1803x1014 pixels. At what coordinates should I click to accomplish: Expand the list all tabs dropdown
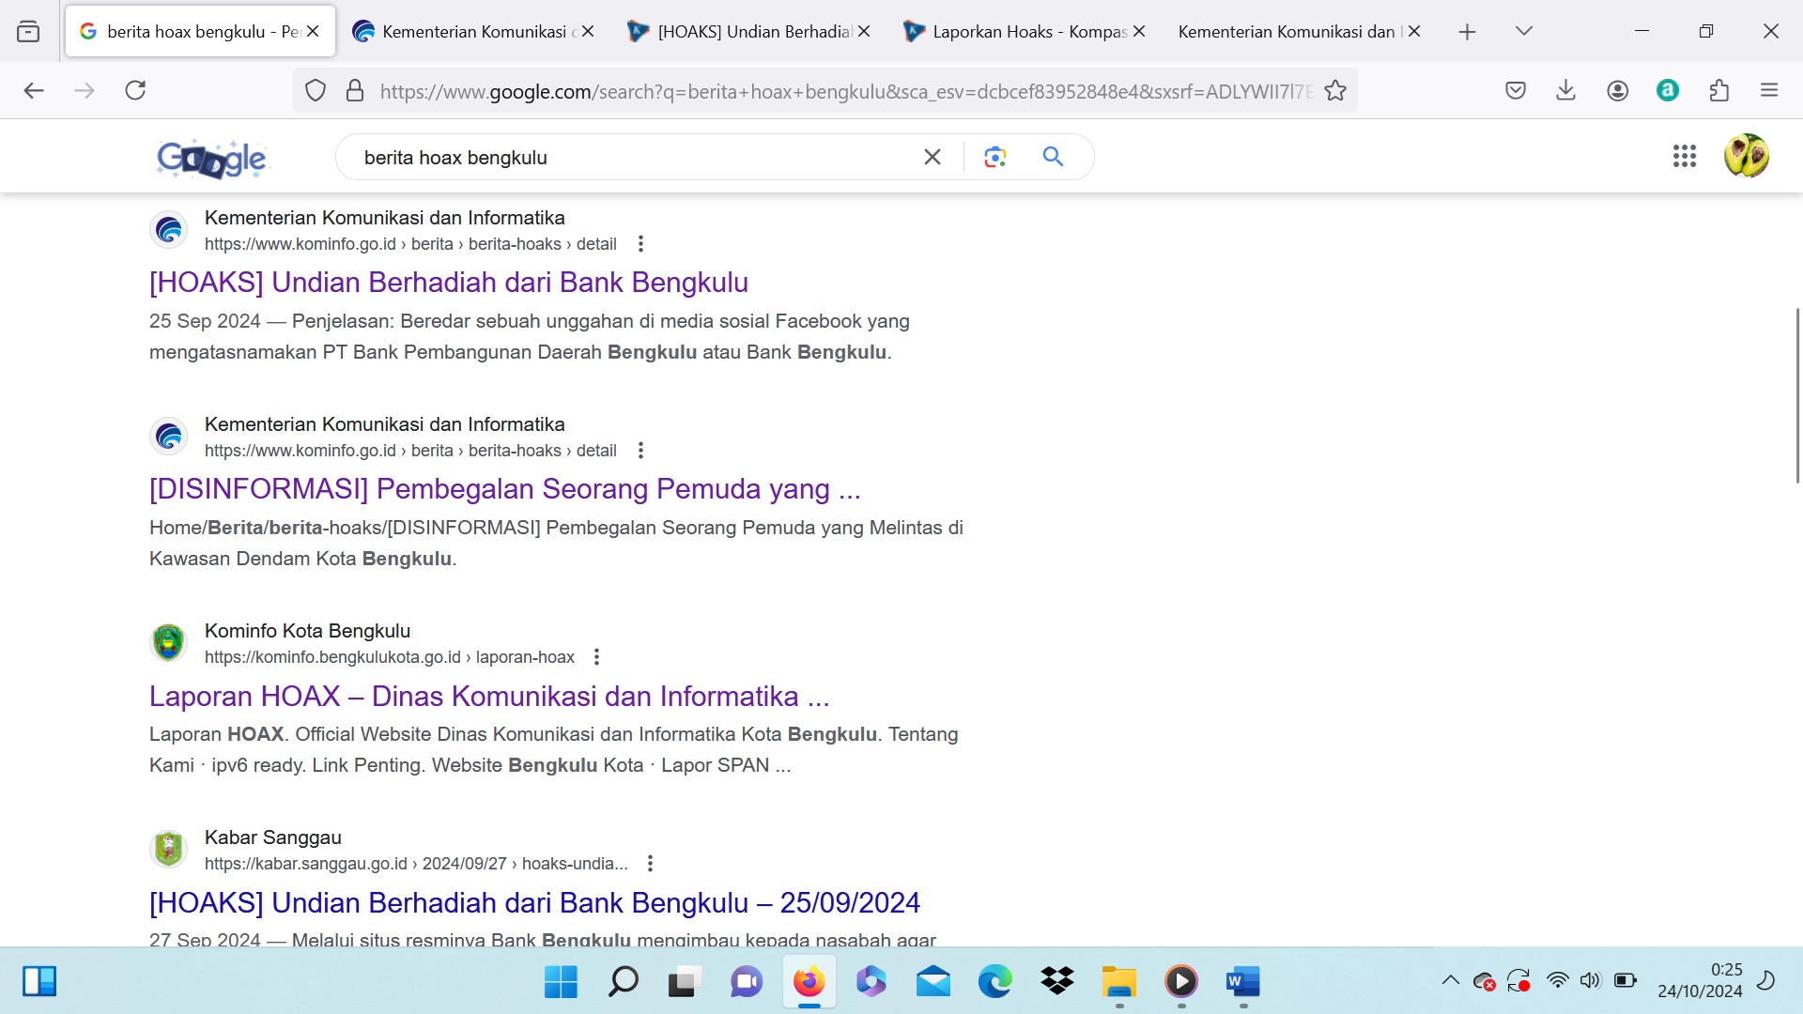tap(1524, 32)
